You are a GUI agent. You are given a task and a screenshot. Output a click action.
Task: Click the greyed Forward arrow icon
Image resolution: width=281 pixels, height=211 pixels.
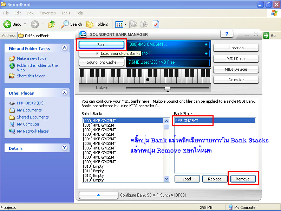pos(35,24)
